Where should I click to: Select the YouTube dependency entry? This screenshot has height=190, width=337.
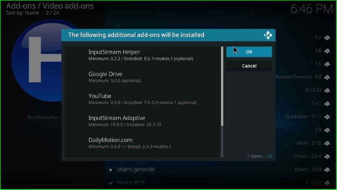[142, 99]
